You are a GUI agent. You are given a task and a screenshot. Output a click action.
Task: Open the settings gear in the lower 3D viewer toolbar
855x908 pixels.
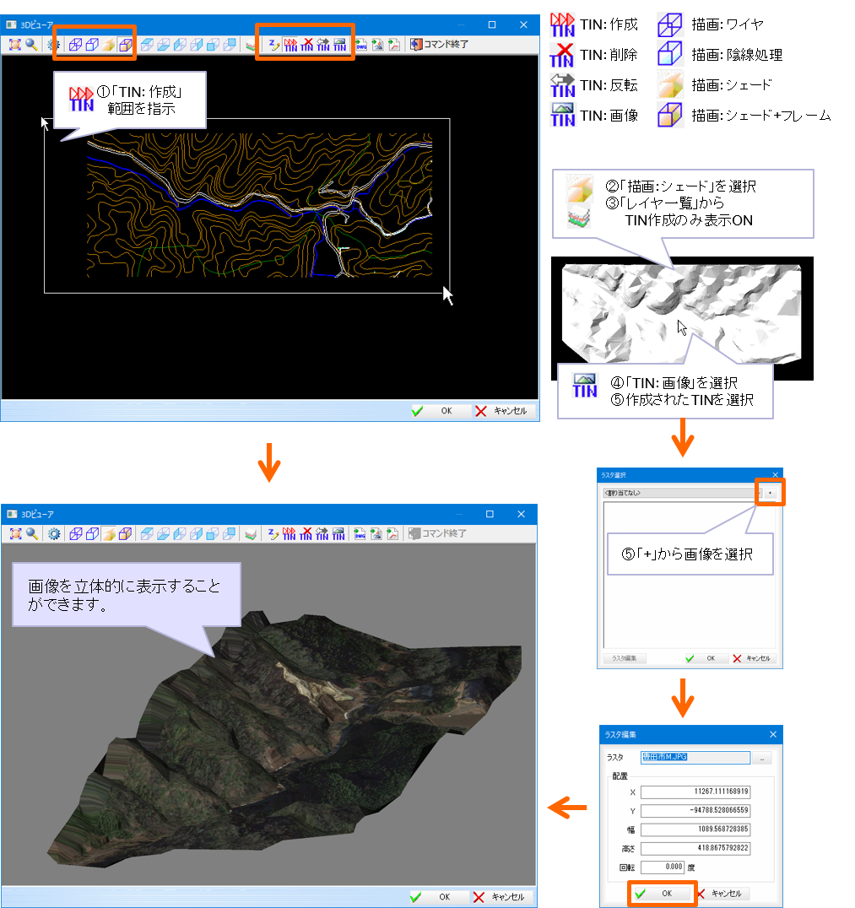pos(52,533)
